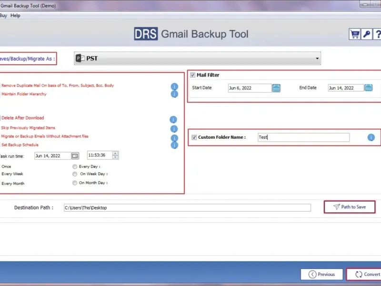The height and width of the screenshot is (286, 381).
Task: Open the Help menu
Action: click(15, 16)
